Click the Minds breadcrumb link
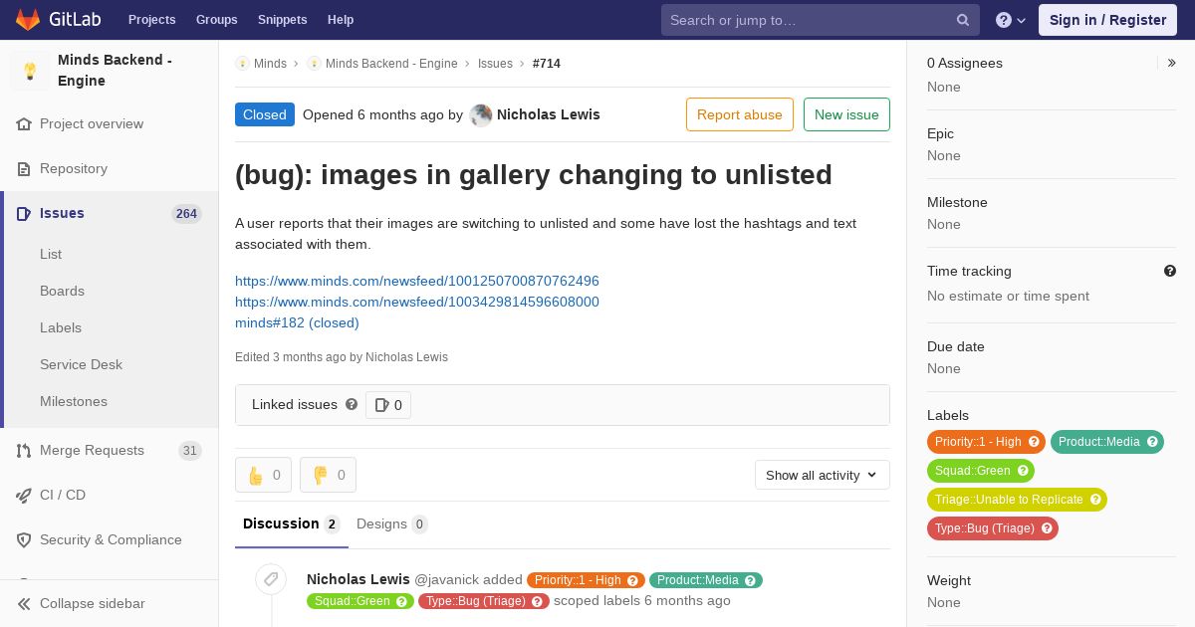Screen dimensions: 1195x627 (270, 64)
